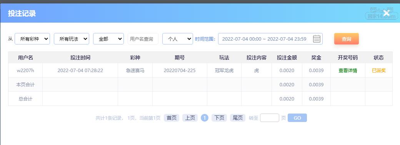Go to 首页 in pagination
Viewport: 400px width, 145px height.
pos(172,118)
